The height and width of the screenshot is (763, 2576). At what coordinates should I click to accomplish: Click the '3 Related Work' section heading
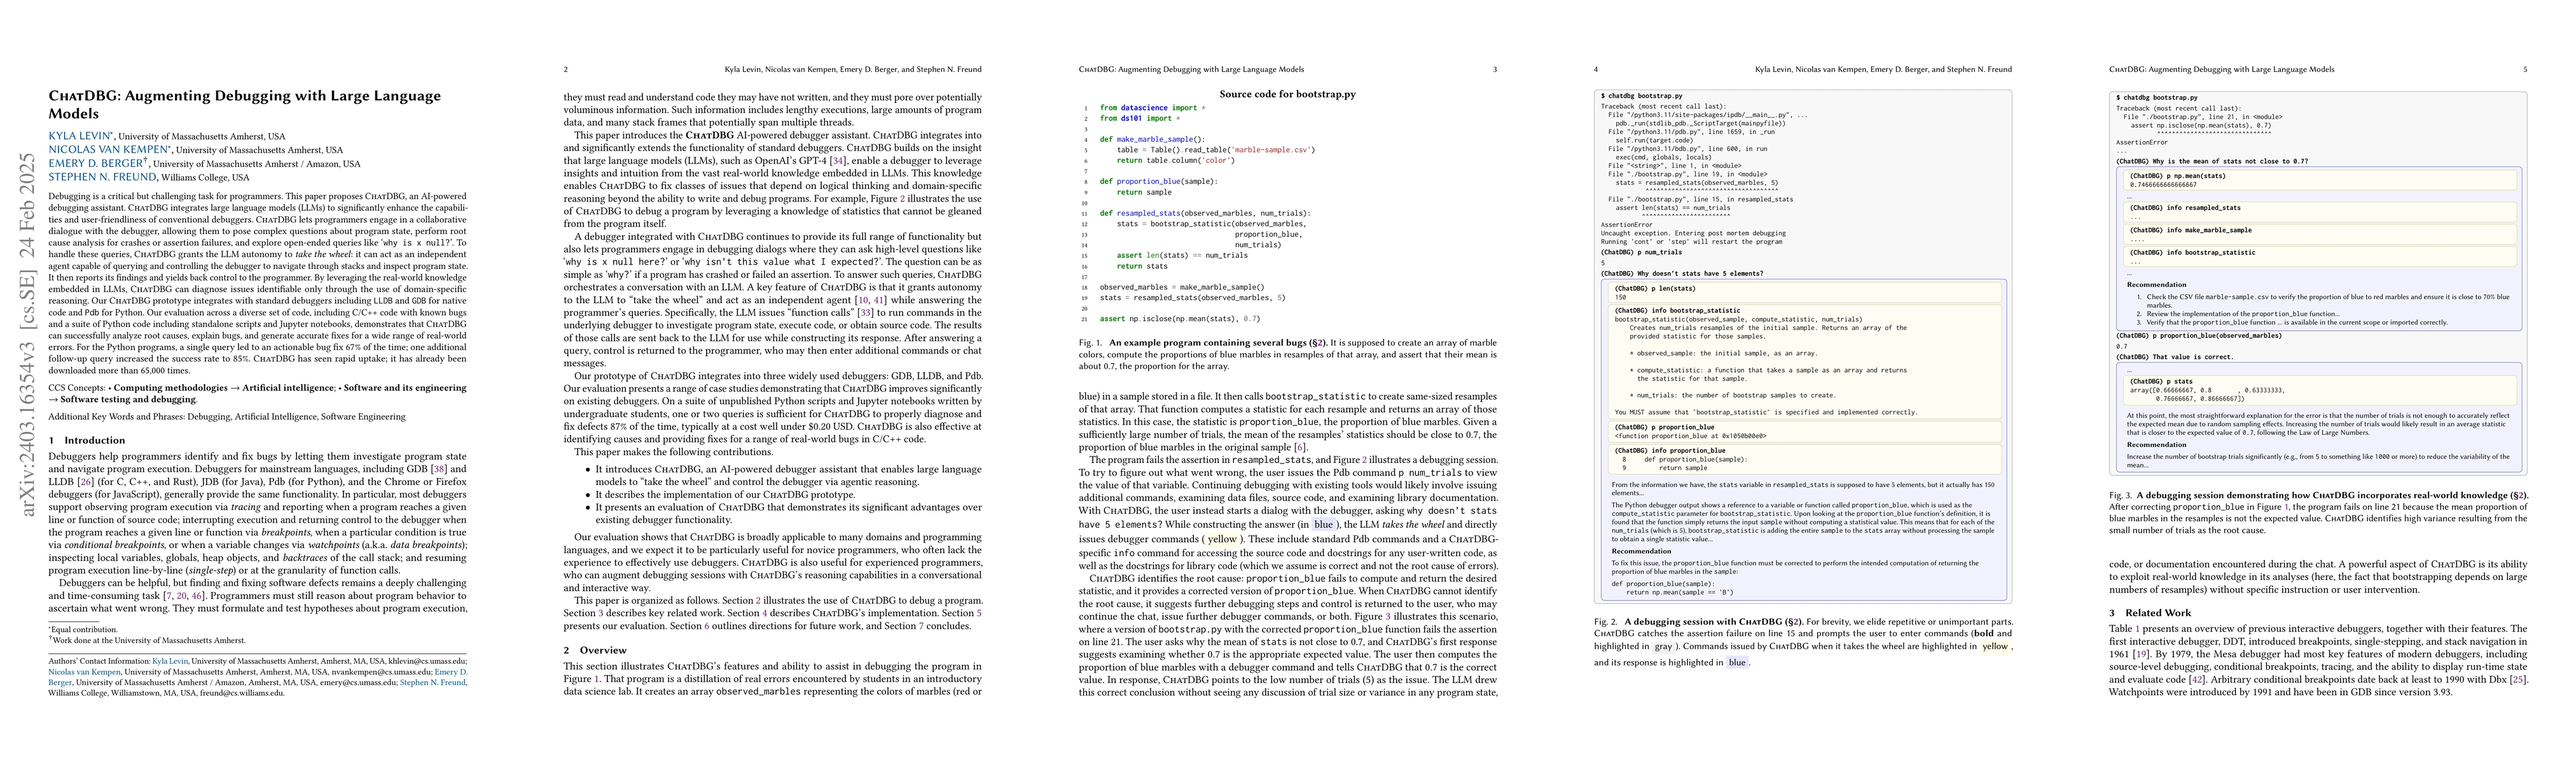[2150, 613]
